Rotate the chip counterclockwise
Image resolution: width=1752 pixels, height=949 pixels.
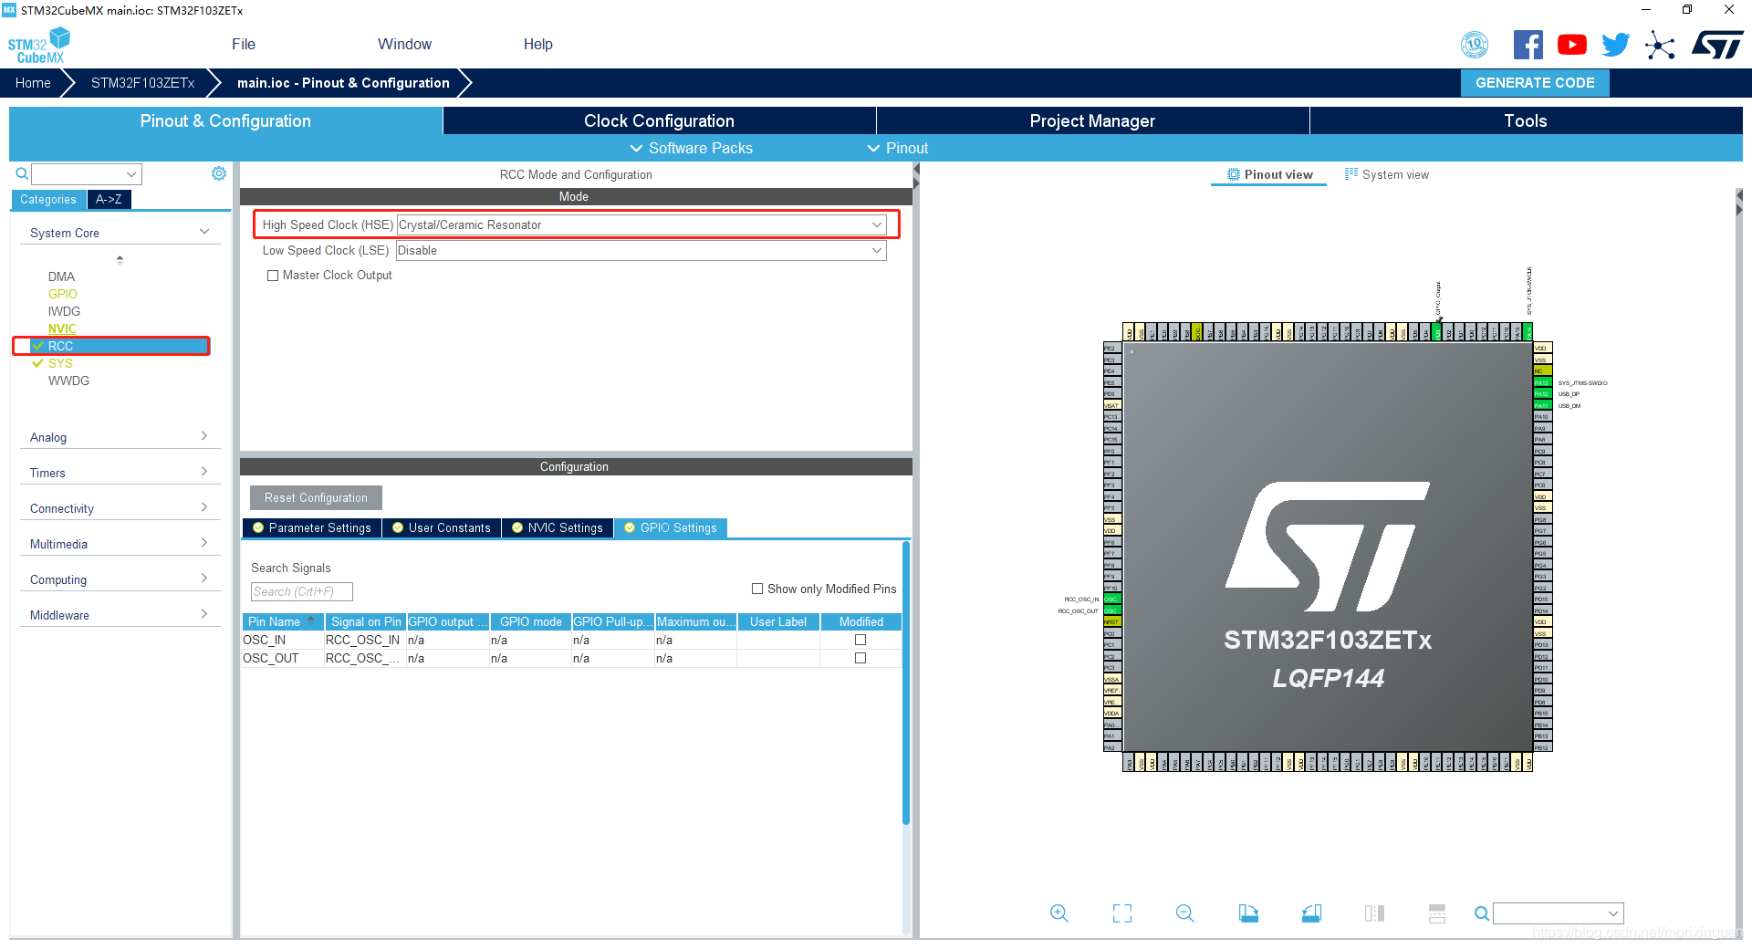pyautogui.click(x=1311, y=912)
